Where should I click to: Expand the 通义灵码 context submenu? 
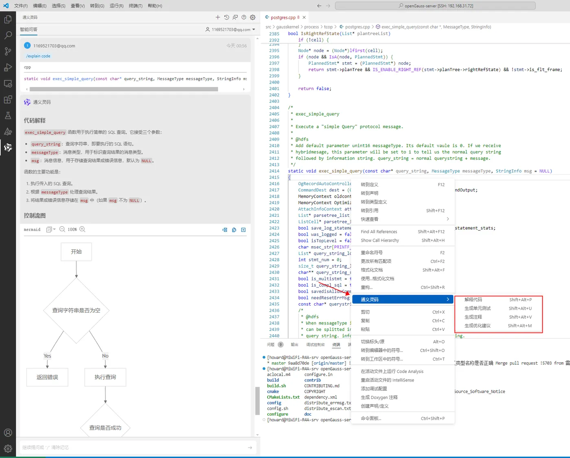402,299
